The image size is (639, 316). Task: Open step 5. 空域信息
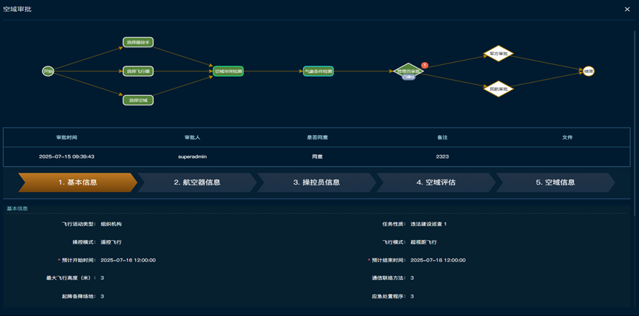pos(556,182)
